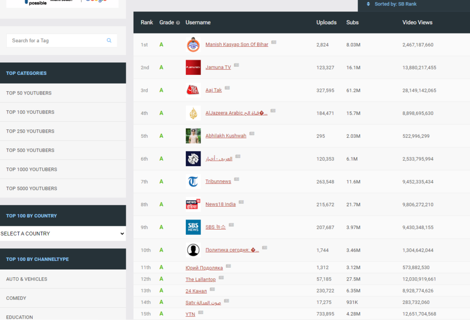The image size is (470, 320).
Task: Click the Top 100 by Country heading
Action: [32, 216]
